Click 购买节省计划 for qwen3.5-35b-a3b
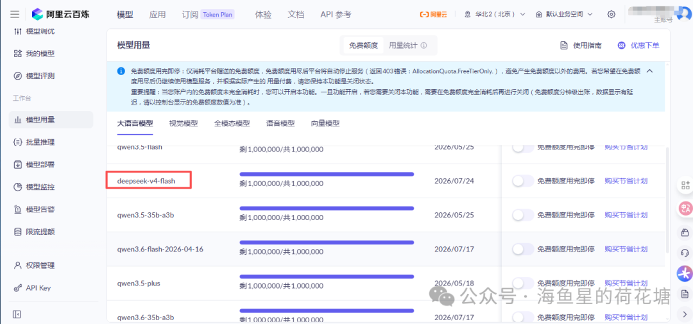This screenshot has height=324, width=693. point(626,215)
